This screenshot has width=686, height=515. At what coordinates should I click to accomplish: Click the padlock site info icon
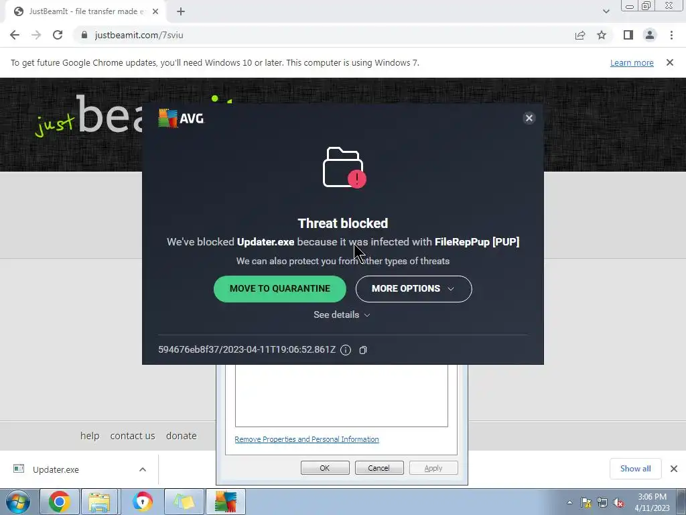coord(84,35)
